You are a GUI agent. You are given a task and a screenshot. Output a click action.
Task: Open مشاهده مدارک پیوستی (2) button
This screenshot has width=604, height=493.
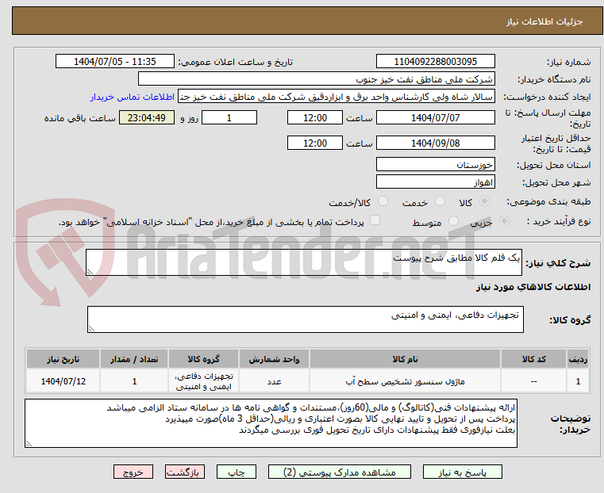click(340, 472)
